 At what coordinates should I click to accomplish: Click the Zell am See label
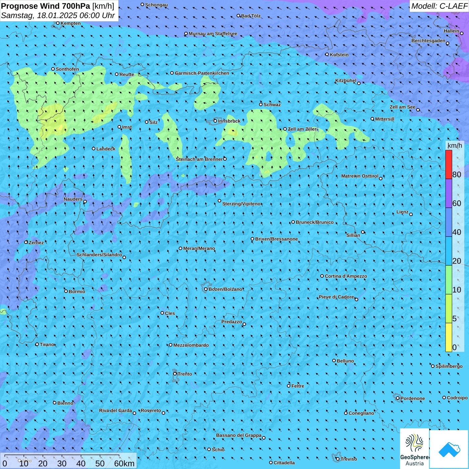click(402, 107)
